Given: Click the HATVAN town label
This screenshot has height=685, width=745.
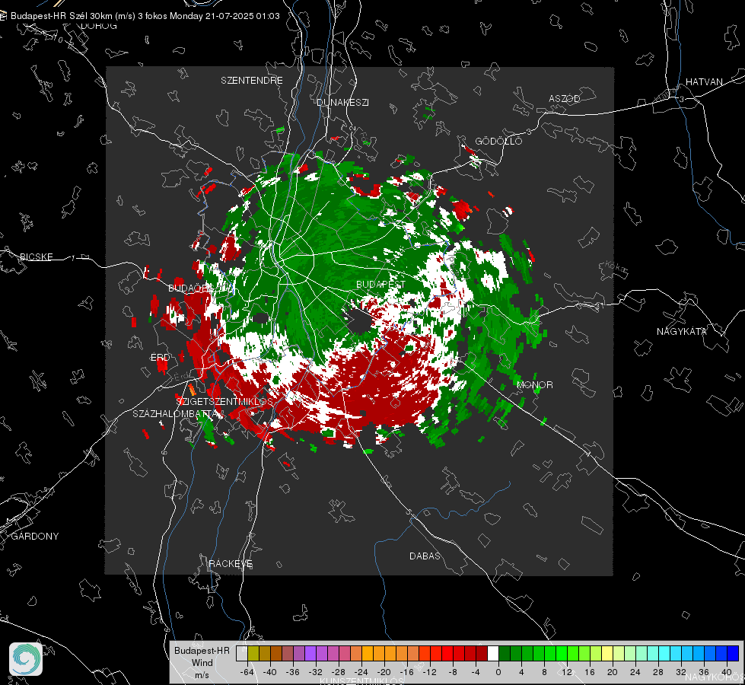Looking at the screenshot, I should [704, 81].
